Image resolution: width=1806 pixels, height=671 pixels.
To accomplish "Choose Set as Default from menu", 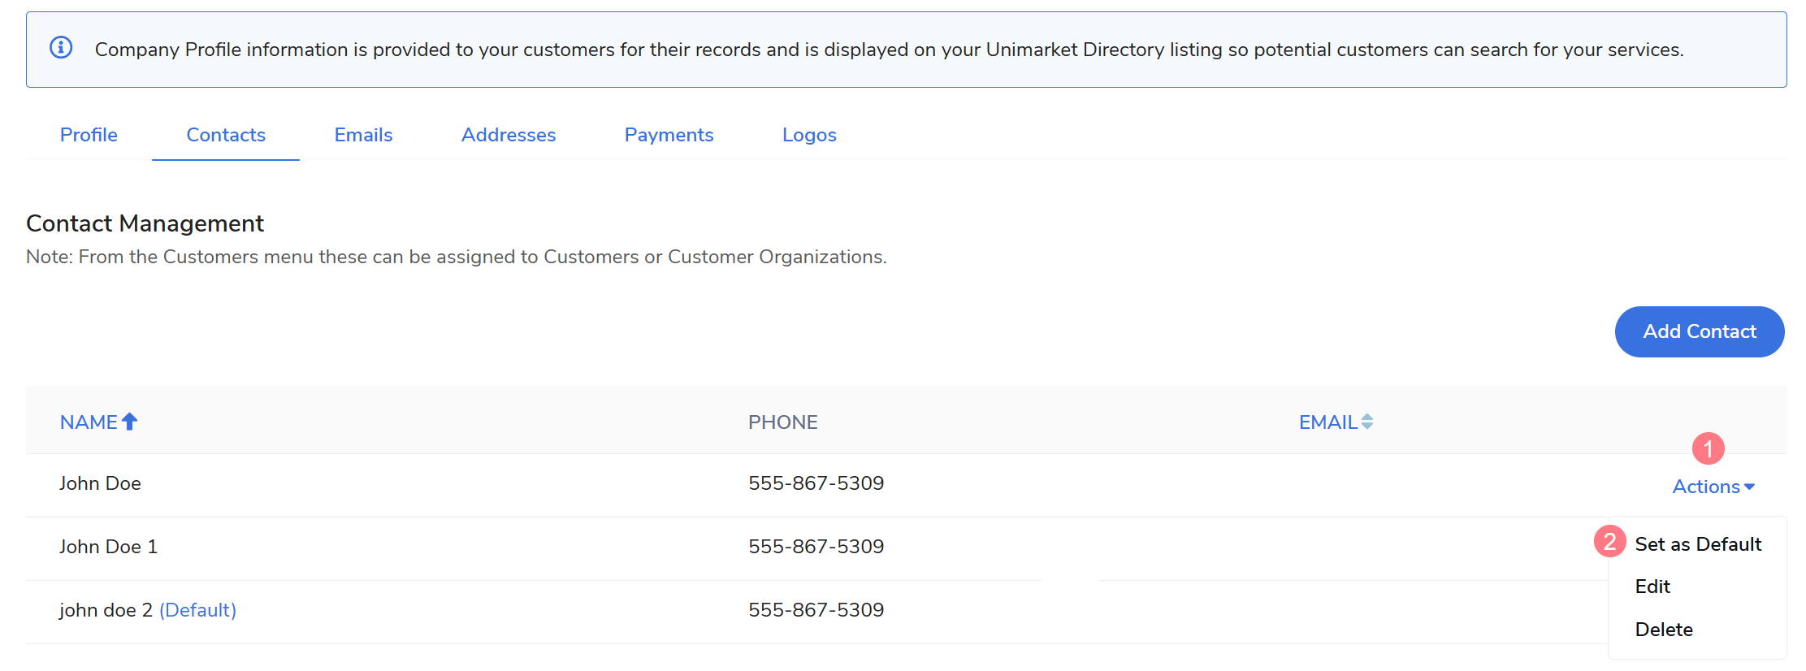I will pos(1697,544).
